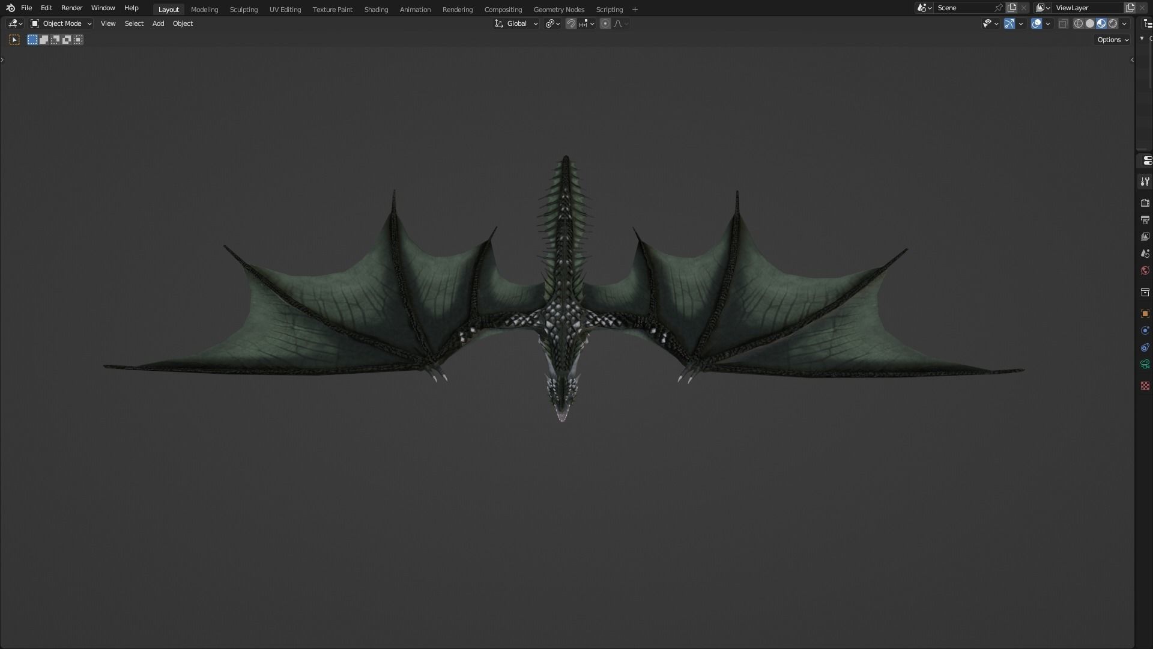Switch to solid viewport shading

pos(1090,23)
